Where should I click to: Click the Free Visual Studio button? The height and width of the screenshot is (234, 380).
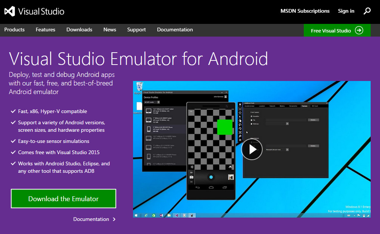(x=337, y=31)
